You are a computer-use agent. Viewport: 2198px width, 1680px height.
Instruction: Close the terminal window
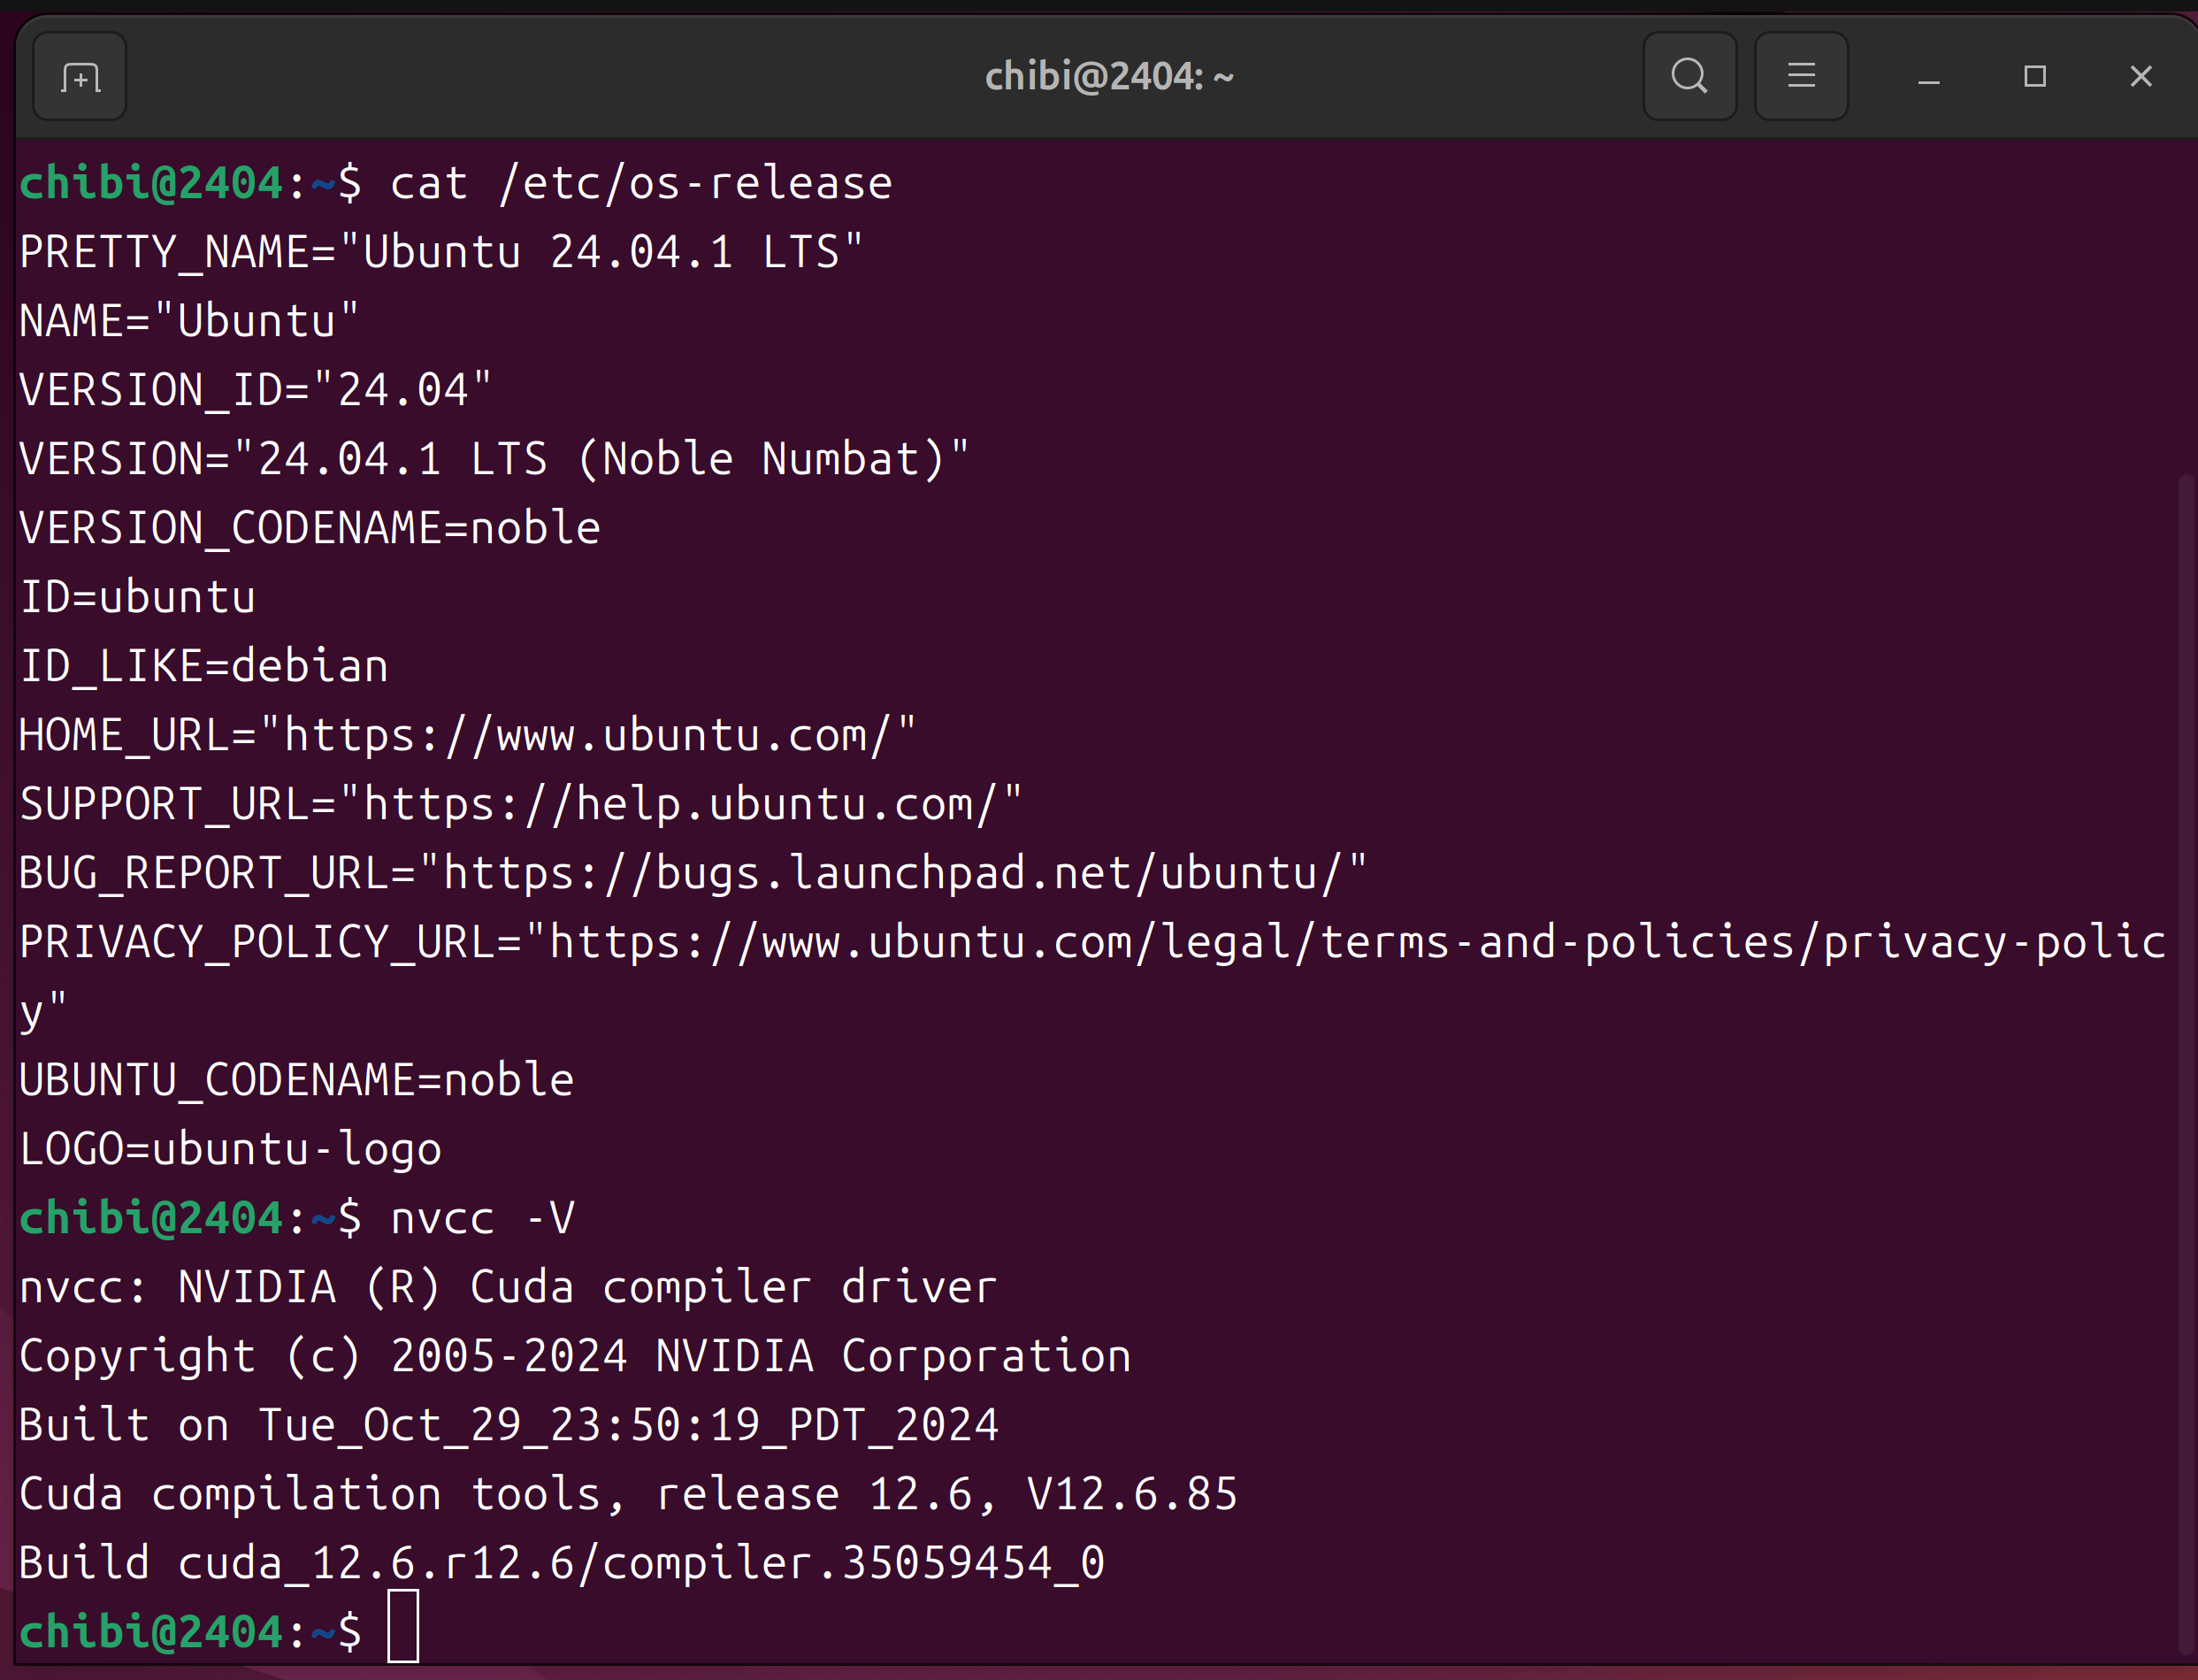[2140, 77]
